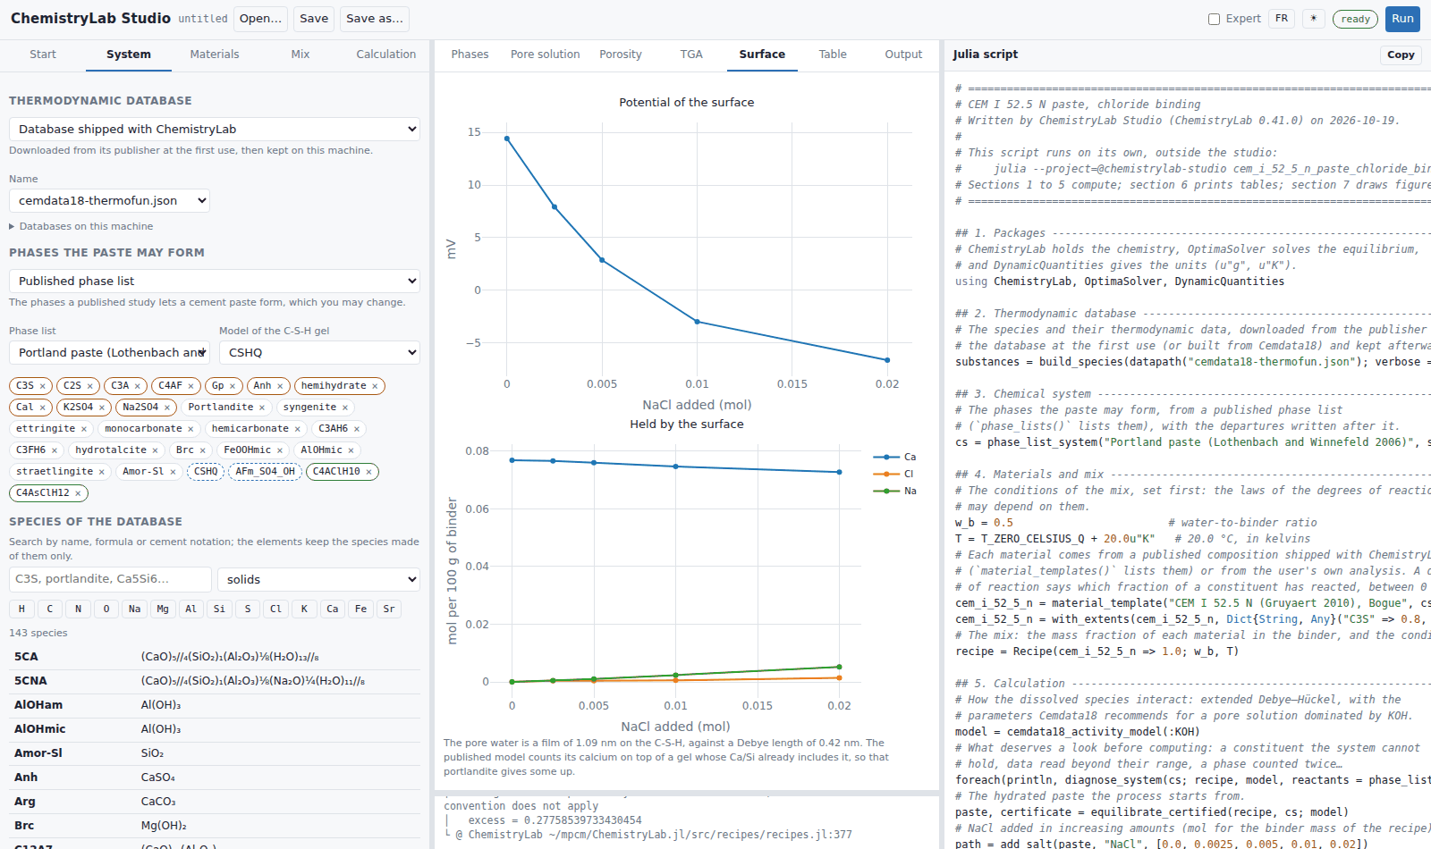
Task: Switch to the Materials tab
Action: [215, 55]
